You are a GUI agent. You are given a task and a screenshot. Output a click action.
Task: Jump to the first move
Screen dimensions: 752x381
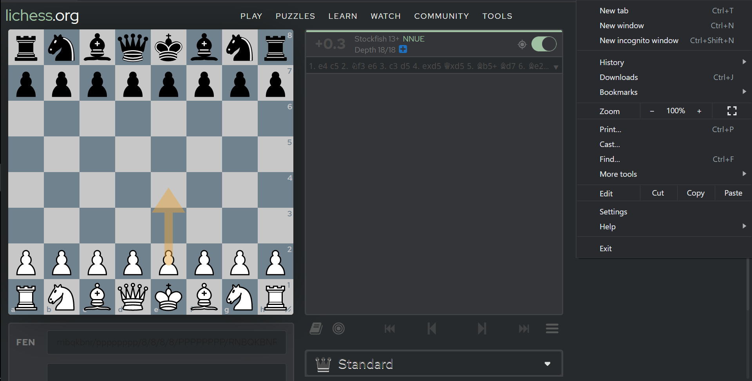(x=389, y=328)
